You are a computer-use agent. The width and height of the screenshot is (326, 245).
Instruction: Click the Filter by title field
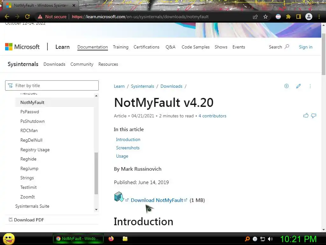pos(52,85)
